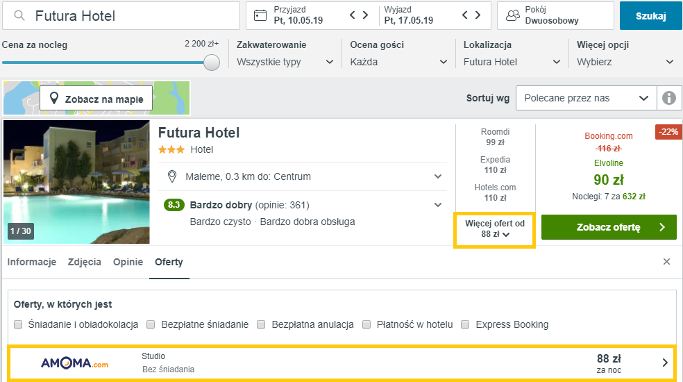Toggle Express Booking checkbox
Viewport: 683px width, 382px height.
coord(465,324)
